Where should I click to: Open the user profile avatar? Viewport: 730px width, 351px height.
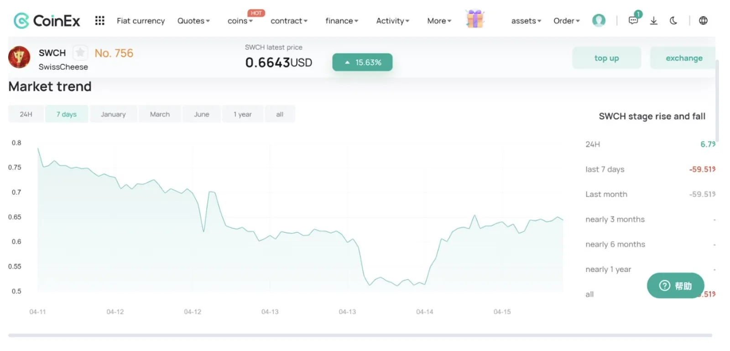[x=599, y=21]
